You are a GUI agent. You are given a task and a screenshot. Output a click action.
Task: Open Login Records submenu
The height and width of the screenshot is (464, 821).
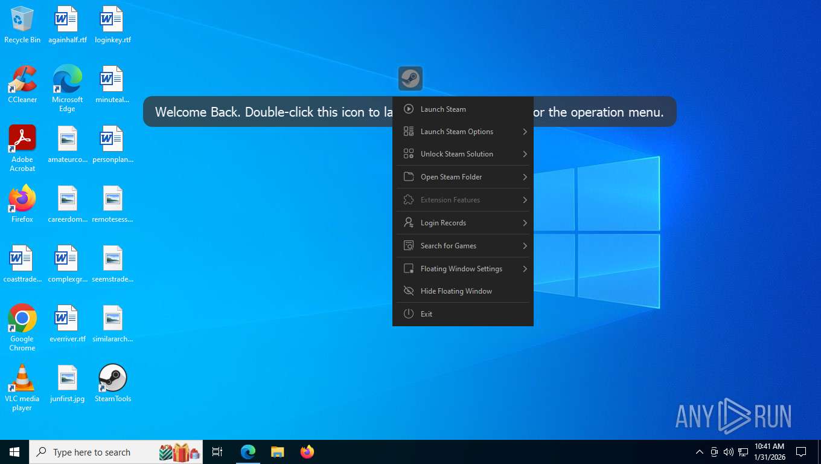(463, 223)
